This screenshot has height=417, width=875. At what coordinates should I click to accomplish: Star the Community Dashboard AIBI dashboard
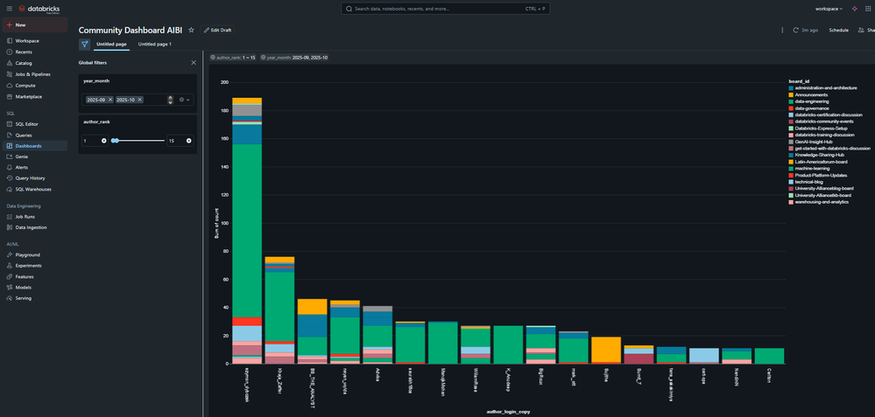pos(191,30)
